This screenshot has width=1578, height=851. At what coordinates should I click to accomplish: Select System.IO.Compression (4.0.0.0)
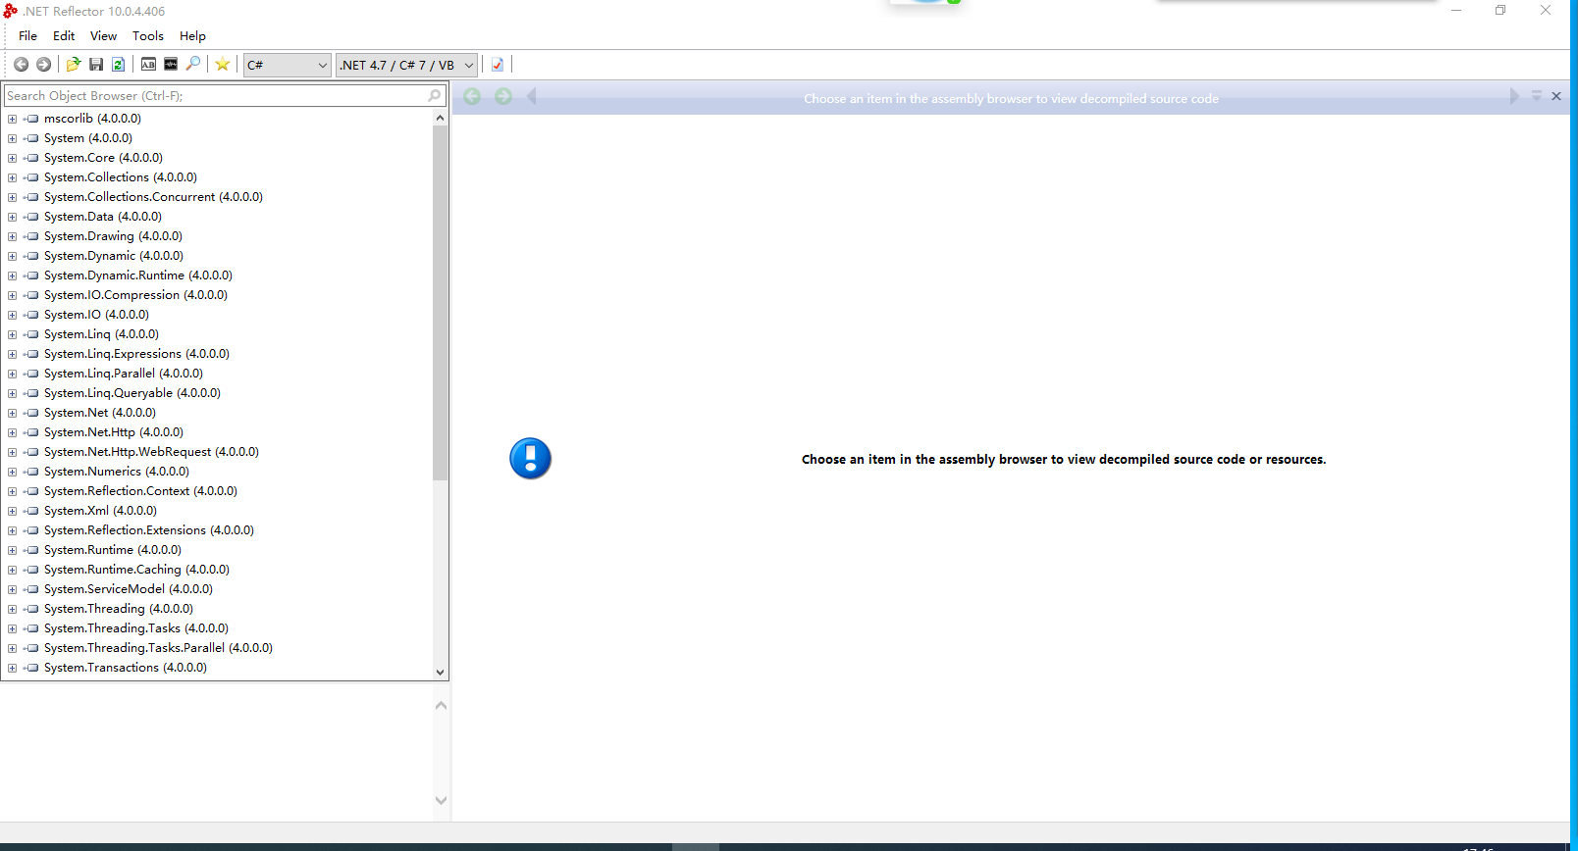coord(135,295)
